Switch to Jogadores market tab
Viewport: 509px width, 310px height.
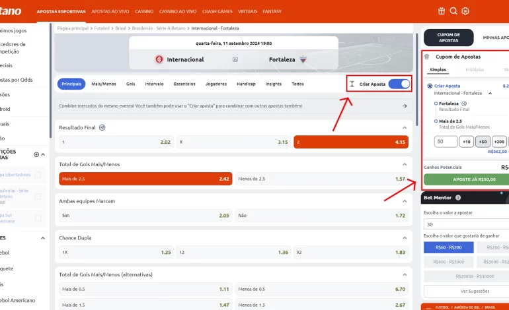[216, 84]
